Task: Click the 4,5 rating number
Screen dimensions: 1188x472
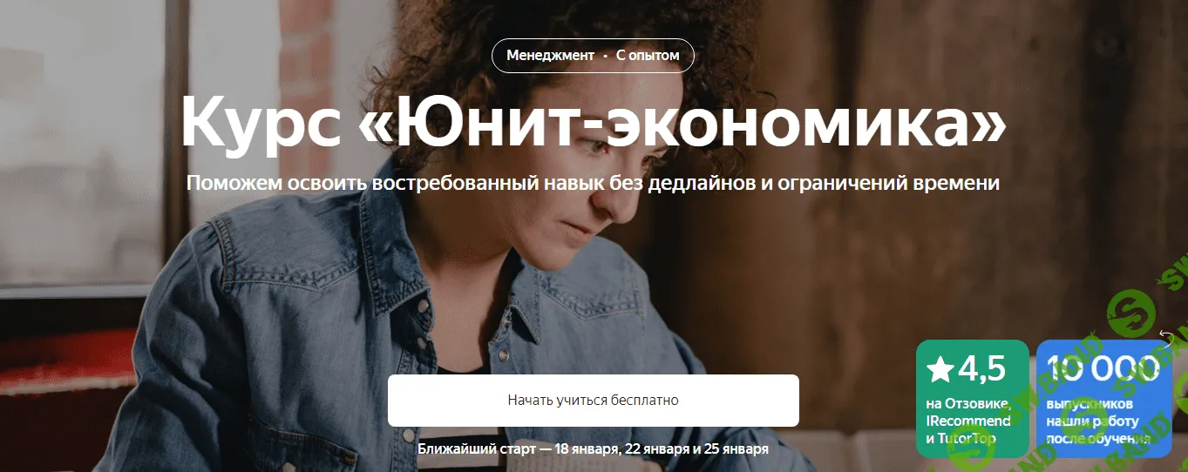Action: pos(982,369)
